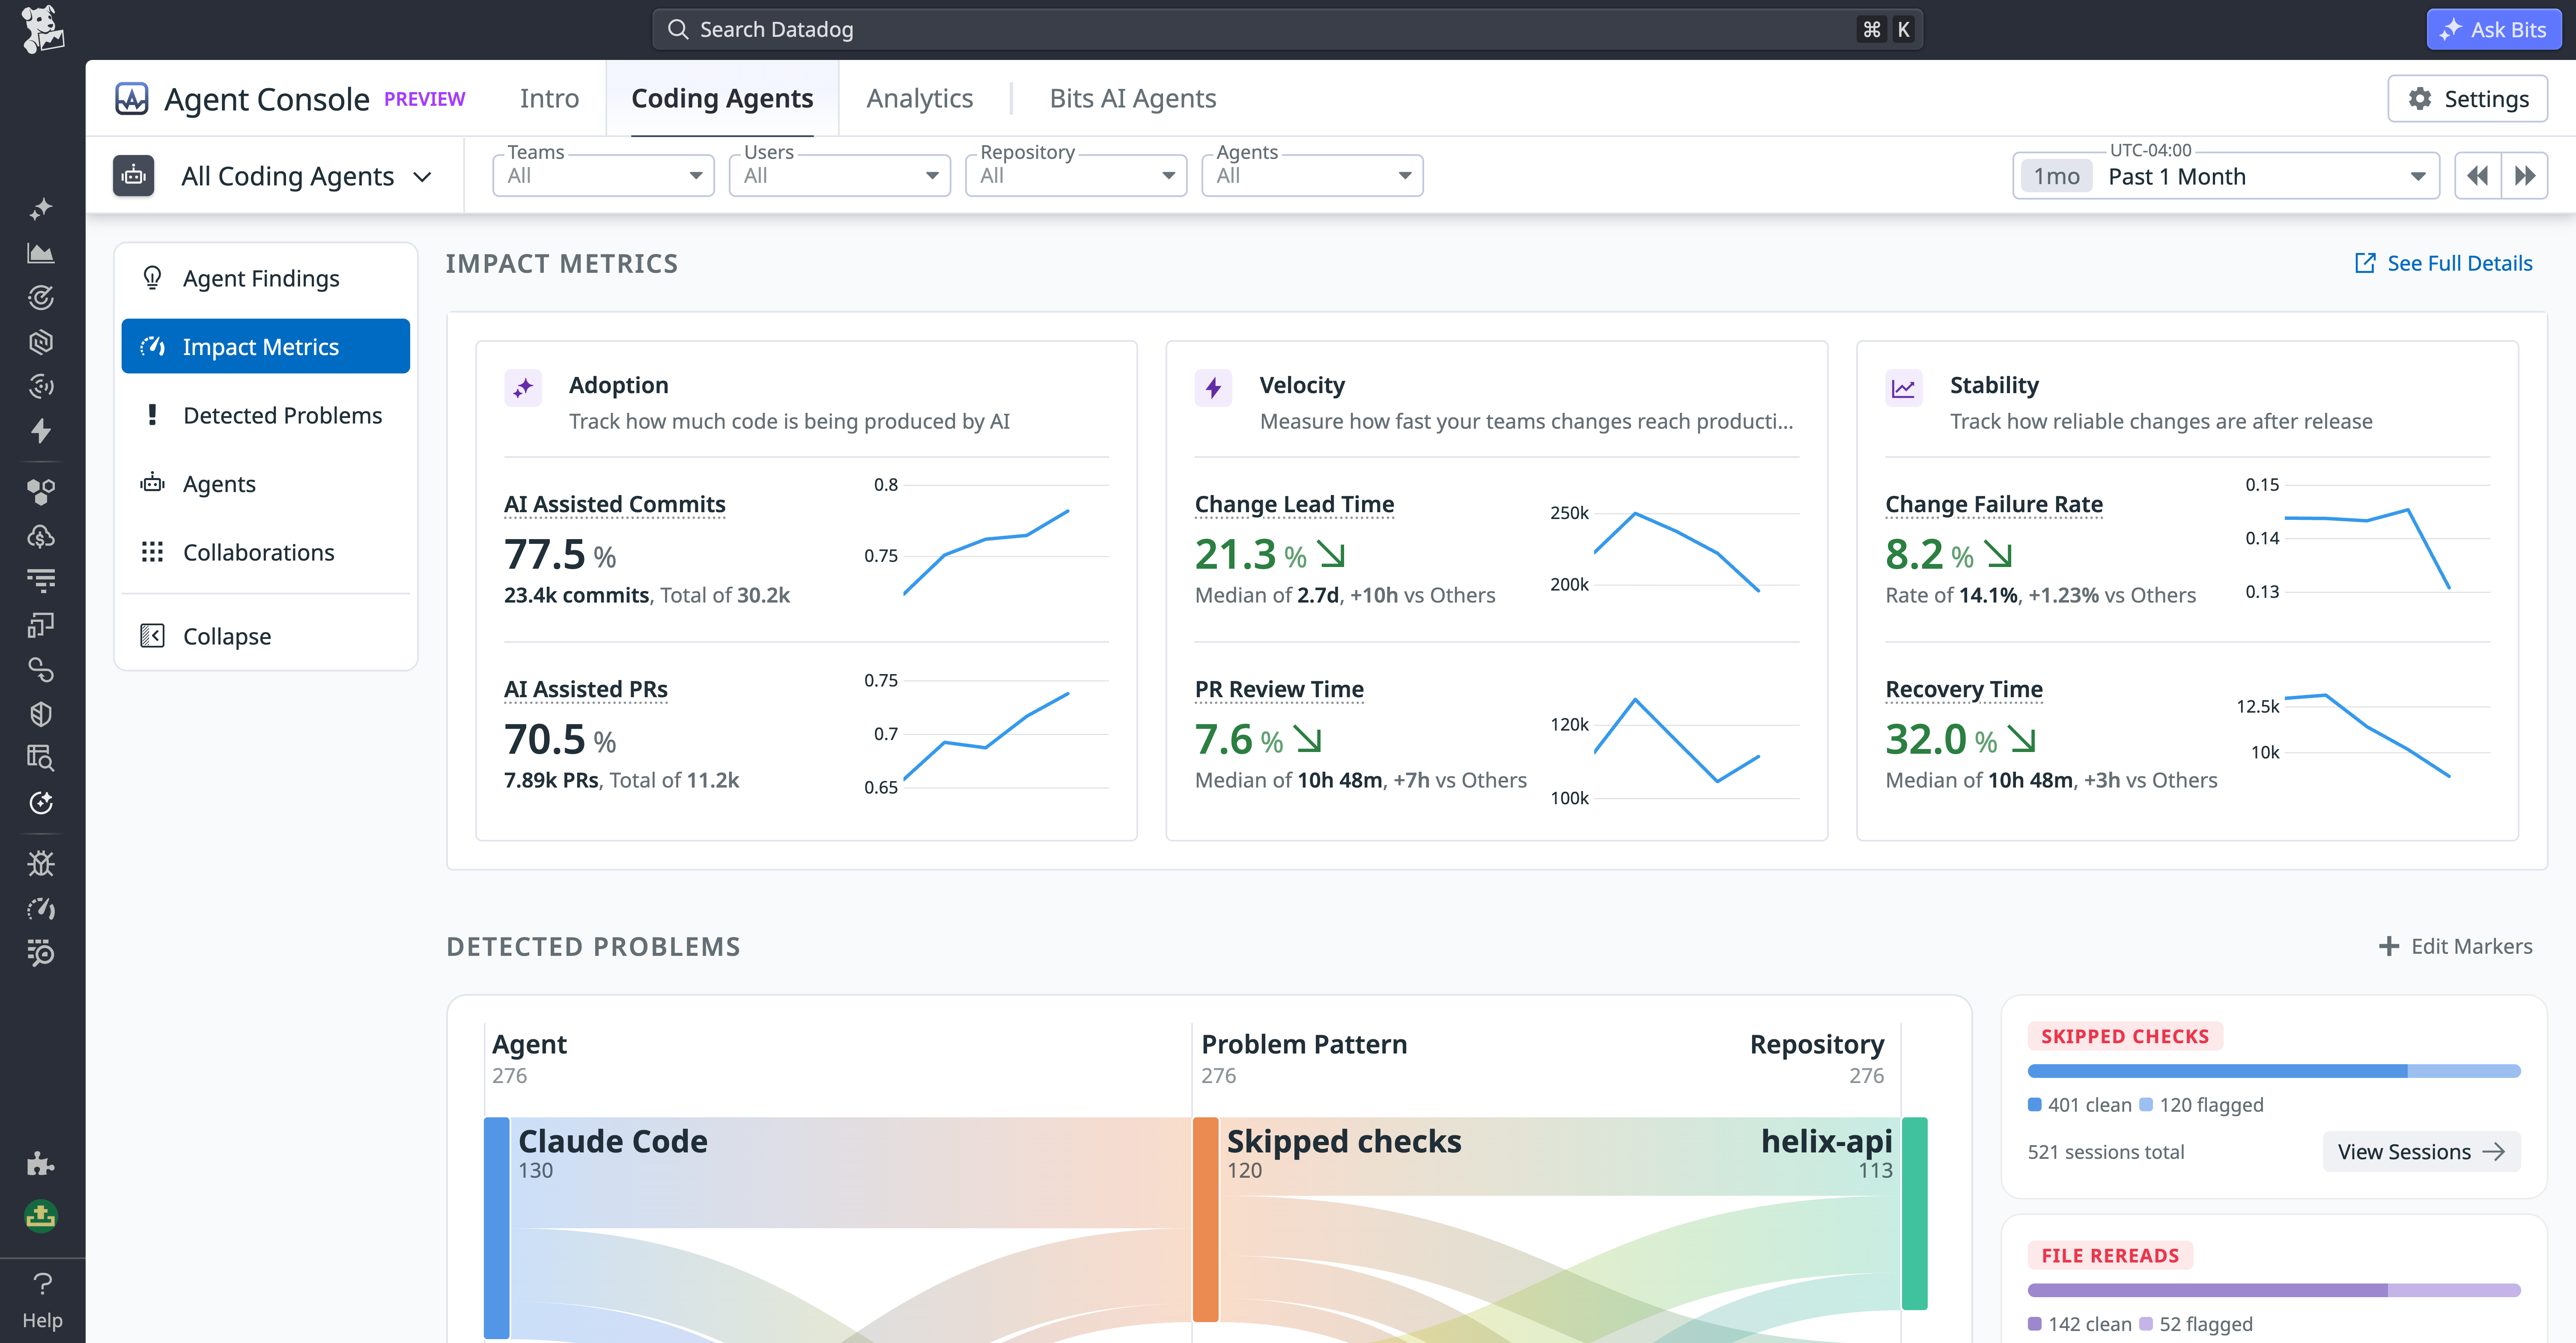The width and height of the screenshot is (2576, 1343).
Task: Click the list magnifier icon in sidebar
Action: [41, 952]
